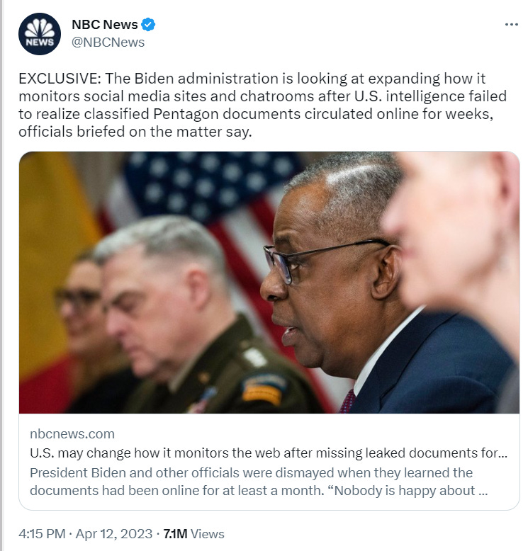Click the NEWS text in avatar logo
This screenshot has height=551, width=528.
40,42
